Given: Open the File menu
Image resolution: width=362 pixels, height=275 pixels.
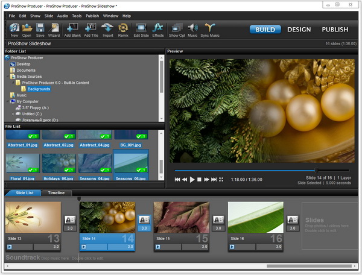Looking at the screenshot, I should [12, 16].
